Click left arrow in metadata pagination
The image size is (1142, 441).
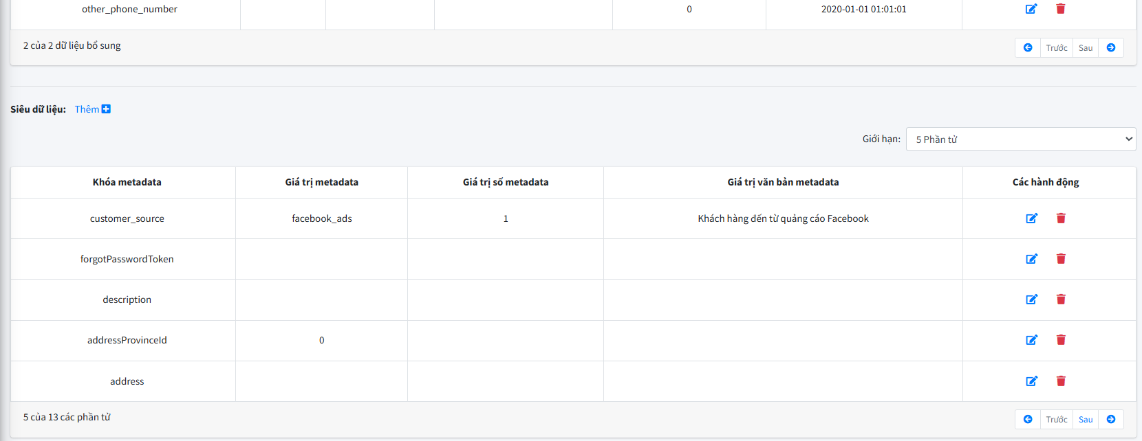click(x=1028, y=420)
